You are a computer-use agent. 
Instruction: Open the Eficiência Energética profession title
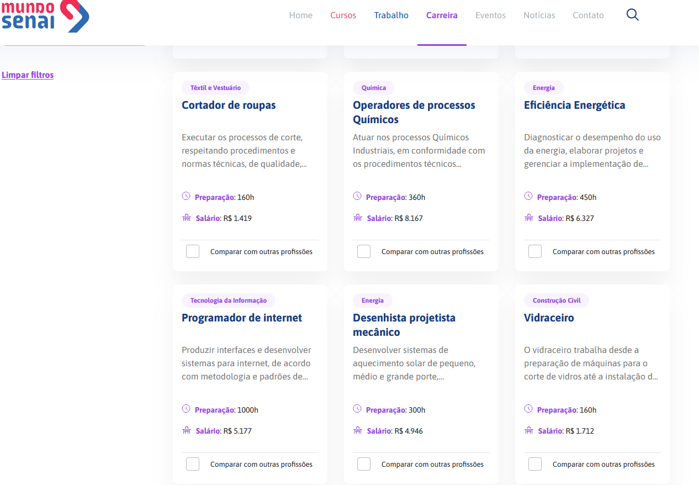coord(575,105)
